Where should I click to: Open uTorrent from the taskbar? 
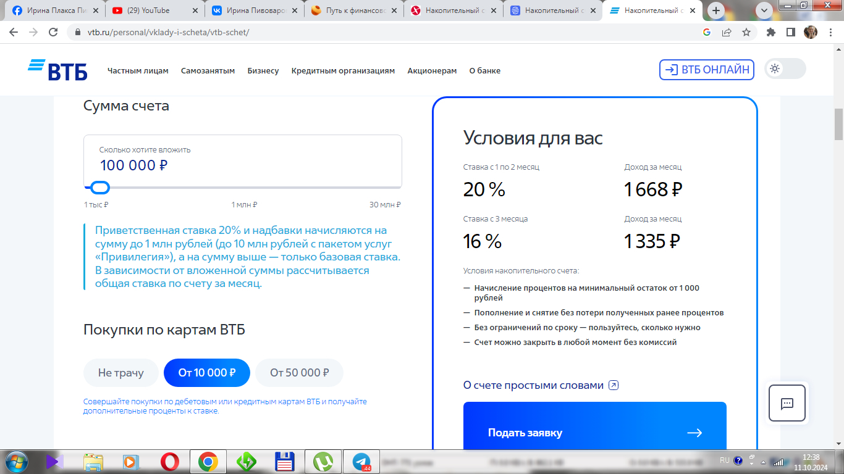coord(323,462)
